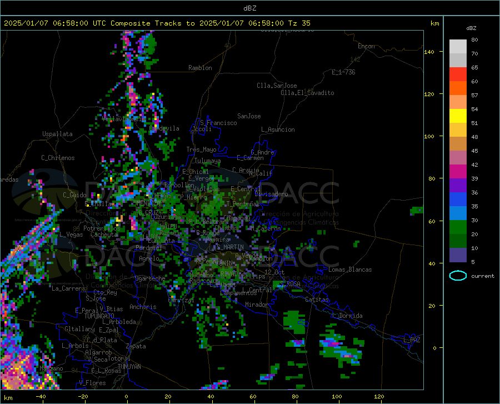Viewport: 500px width, 404px height.
Task: Click the light orange 57 dBZ legend swatch
Action: [x=458, y=102]
